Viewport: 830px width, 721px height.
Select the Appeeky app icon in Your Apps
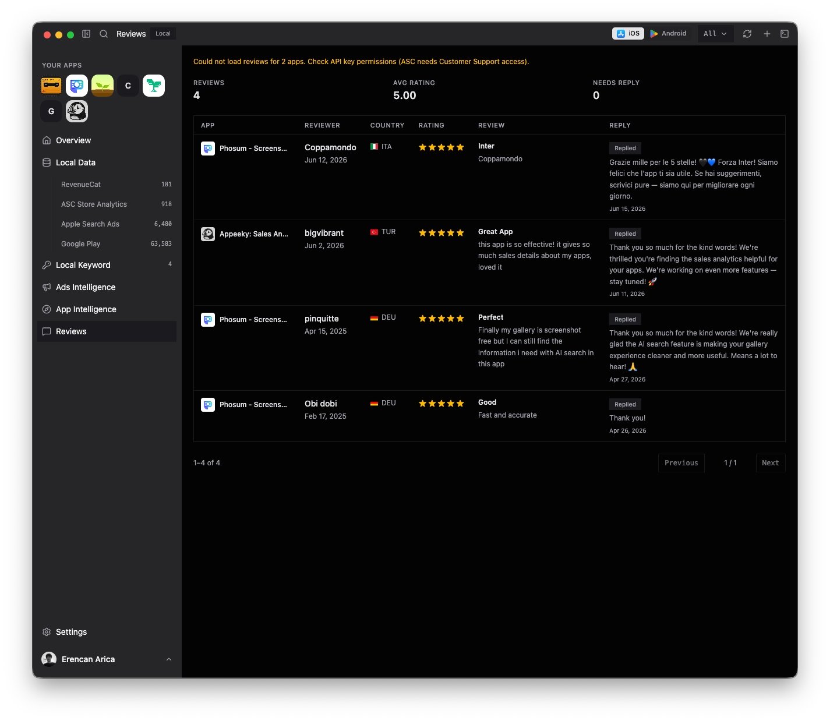pyautogui.click(x=77, y=111)
